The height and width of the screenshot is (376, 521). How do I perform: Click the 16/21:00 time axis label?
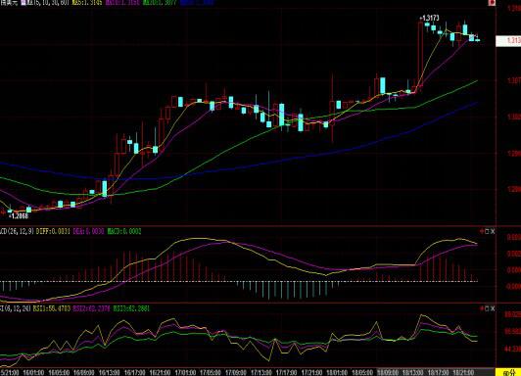160,373
